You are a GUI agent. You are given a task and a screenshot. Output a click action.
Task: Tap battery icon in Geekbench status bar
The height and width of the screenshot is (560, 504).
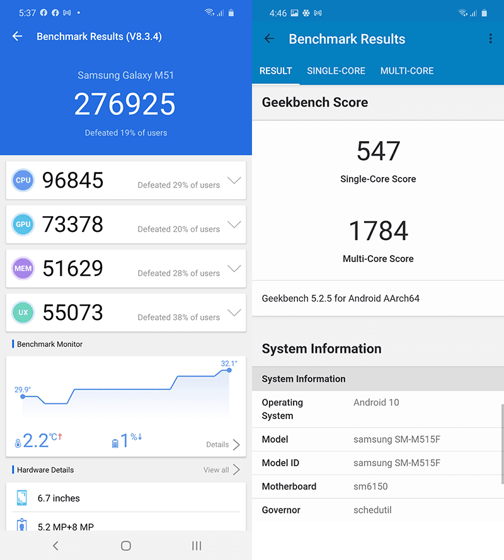coord(484,13)
